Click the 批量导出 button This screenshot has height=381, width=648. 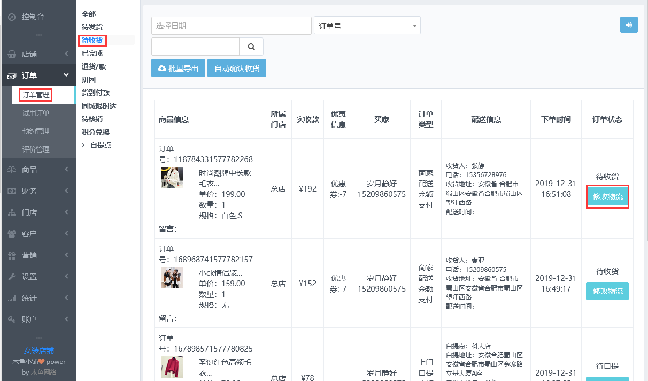tap(178, 68)
